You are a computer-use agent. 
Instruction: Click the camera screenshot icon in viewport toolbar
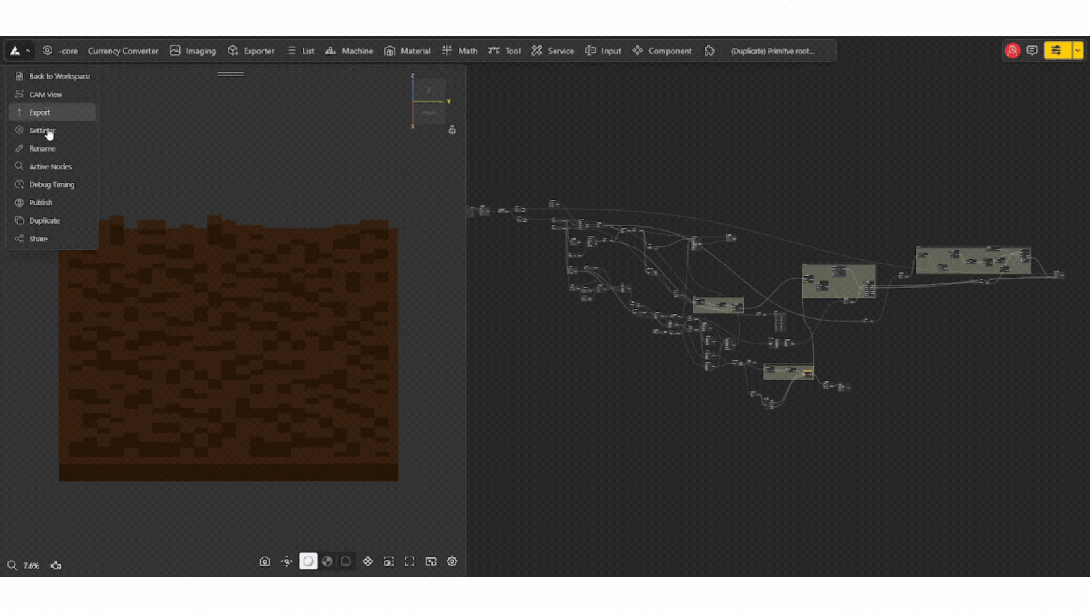pos(265,561)
